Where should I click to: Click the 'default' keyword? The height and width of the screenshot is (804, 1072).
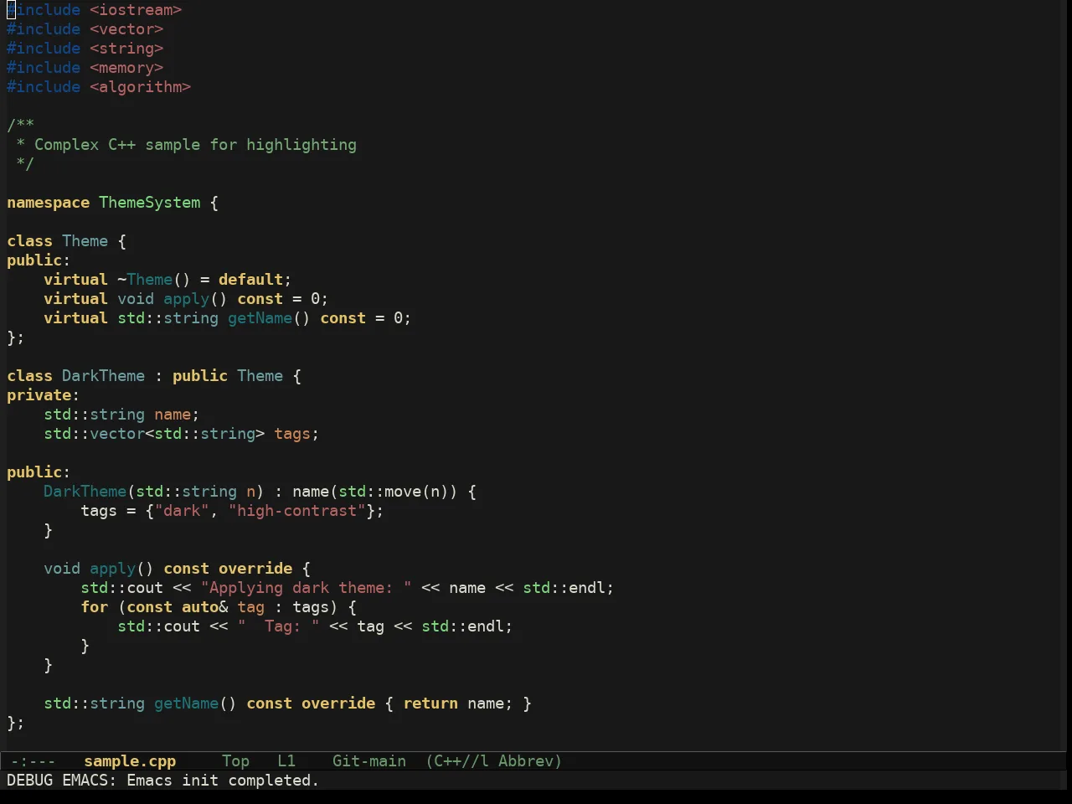coord(250,280)
